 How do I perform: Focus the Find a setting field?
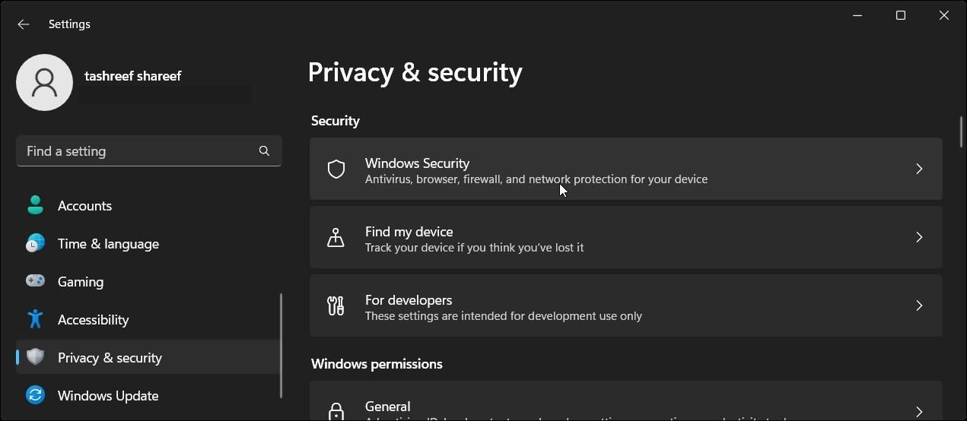click(137, 151)
